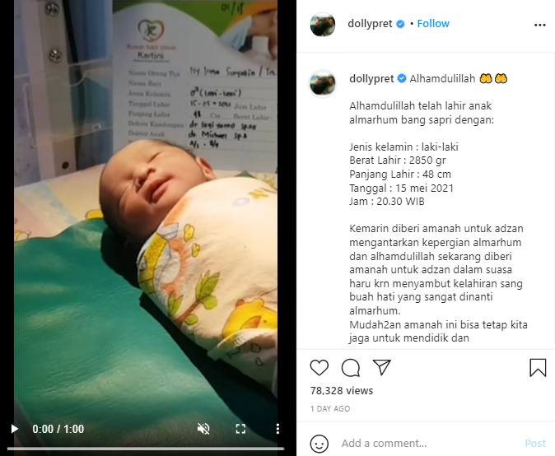Image resolution: width=555 pixels, height=456 pixels.
Task: Click dollypret avatar beside the caption
Action: click(323, 83)
